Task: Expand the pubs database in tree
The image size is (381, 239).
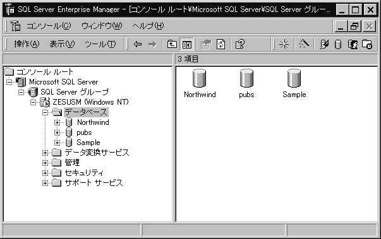Action: 57,133
